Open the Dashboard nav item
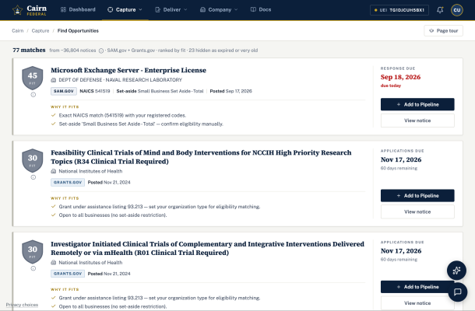475x311 pixels. (78, 9)
